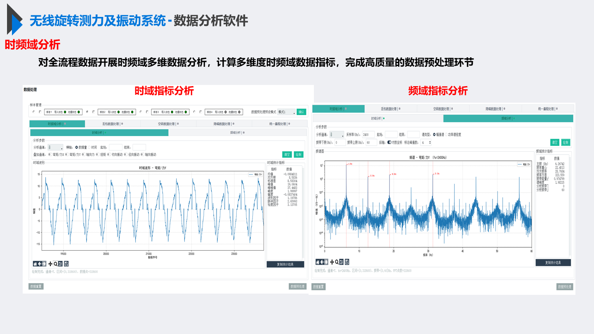Click time-domain 起始 input field
This screenshot has height=334, width=594.
click(115, 147)
